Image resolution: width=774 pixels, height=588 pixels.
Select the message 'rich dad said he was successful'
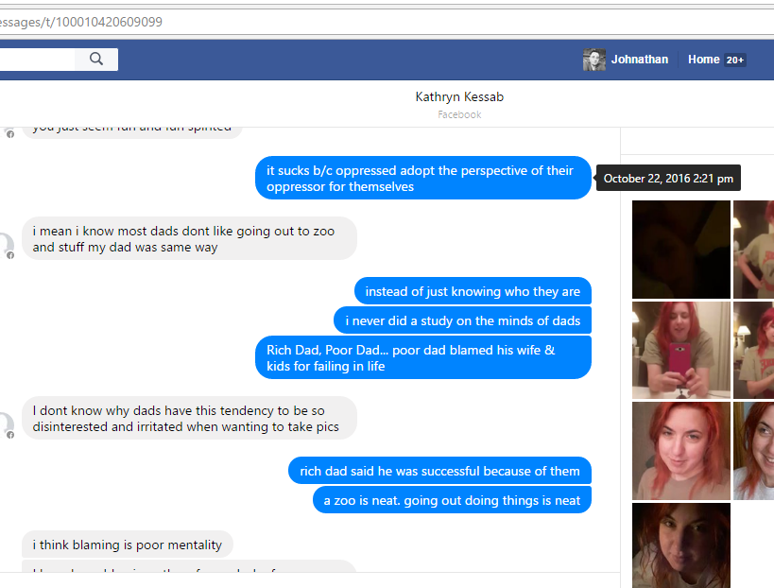[x=439, y=471]
